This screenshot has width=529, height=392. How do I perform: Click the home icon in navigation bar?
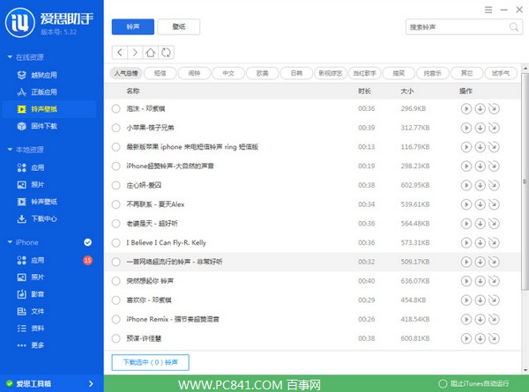pyautogui.click(x=151, y=53)
